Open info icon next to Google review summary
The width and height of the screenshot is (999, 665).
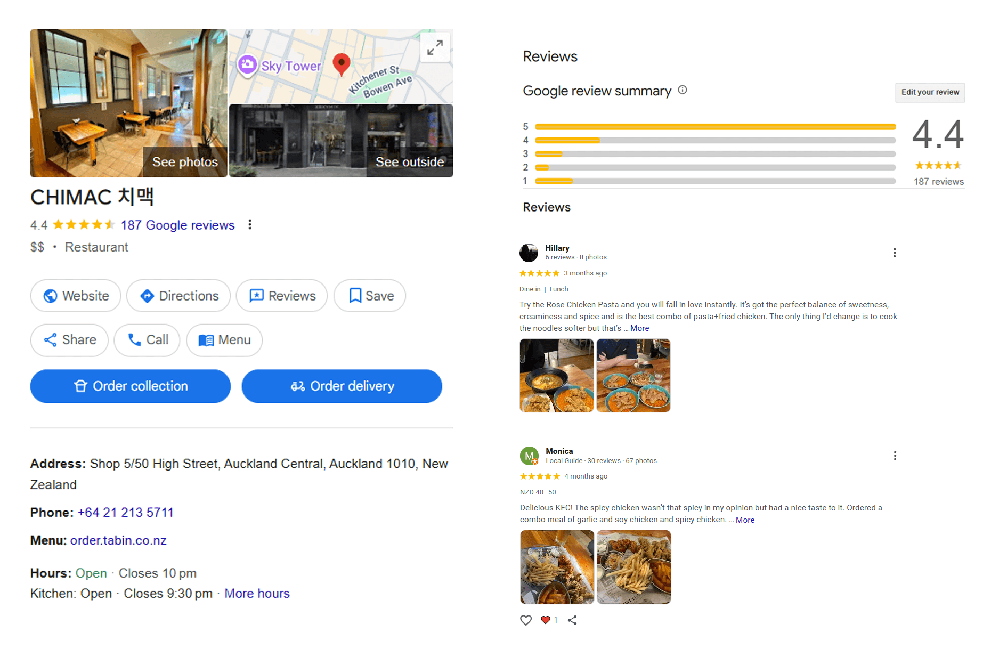[683, 90]
